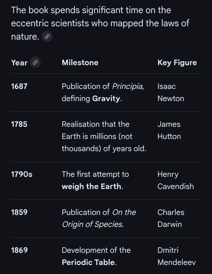Select the 1790s year cell
The width and height of the screenshot is (212, 274).
pyautogui.click(x=22, y=174)
